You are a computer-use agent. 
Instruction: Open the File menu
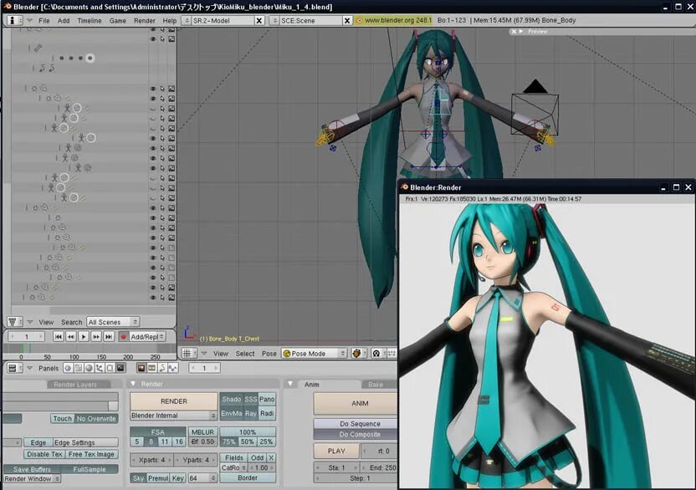tap(44, 20)
